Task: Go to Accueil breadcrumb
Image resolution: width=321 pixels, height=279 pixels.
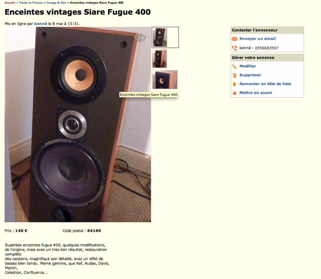Action: click(x=10, y=3)
